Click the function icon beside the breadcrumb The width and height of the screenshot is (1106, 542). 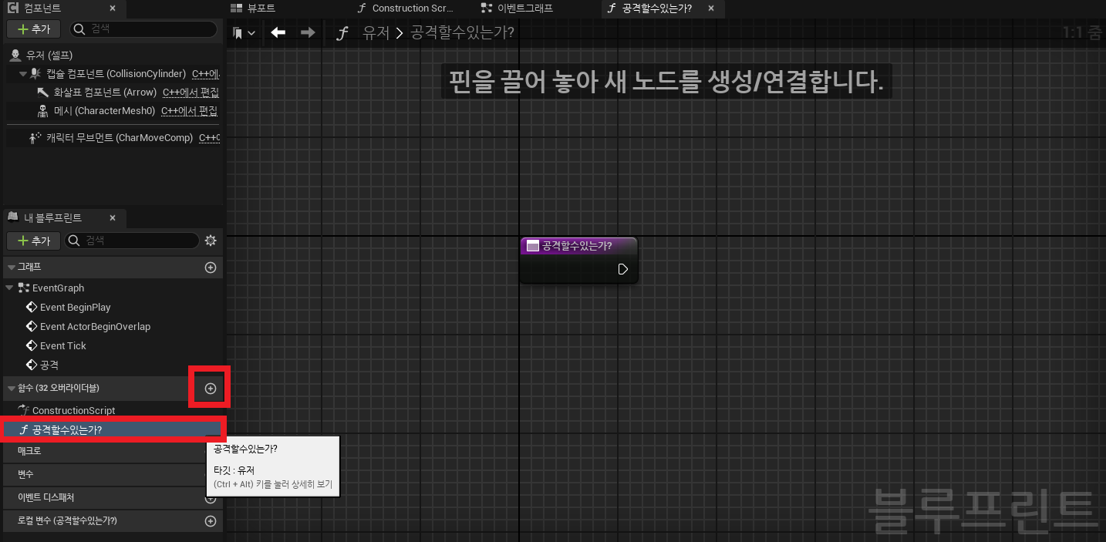(343, 33)
